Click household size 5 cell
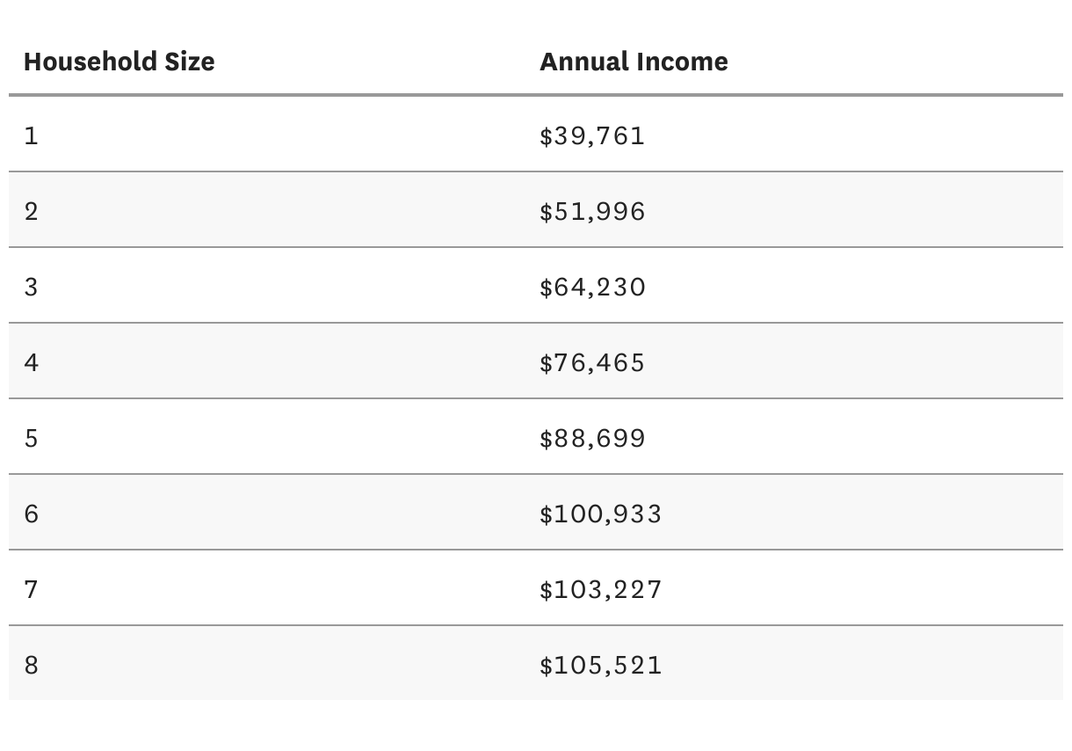 tap(32, 438)
